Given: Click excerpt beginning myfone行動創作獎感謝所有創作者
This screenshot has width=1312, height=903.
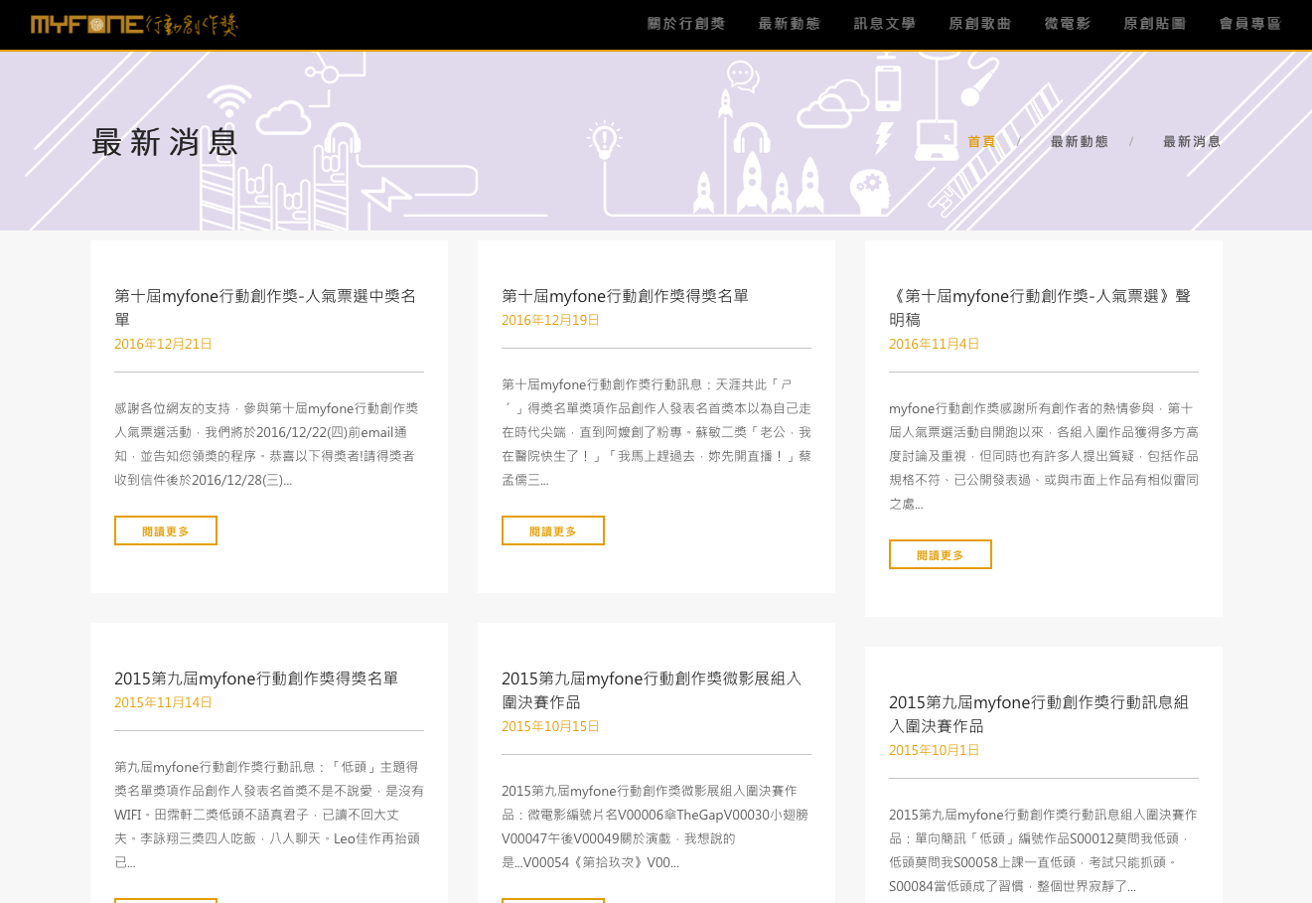Looking at the screenshot, I should point(1044,456).
